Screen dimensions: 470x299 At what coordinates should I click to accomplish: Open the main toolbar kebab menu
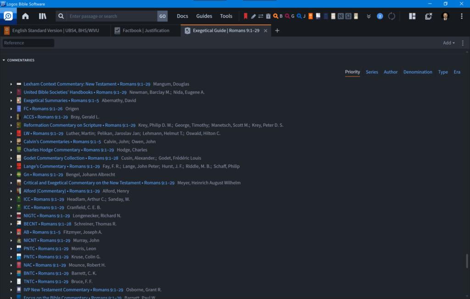(462, 16)
